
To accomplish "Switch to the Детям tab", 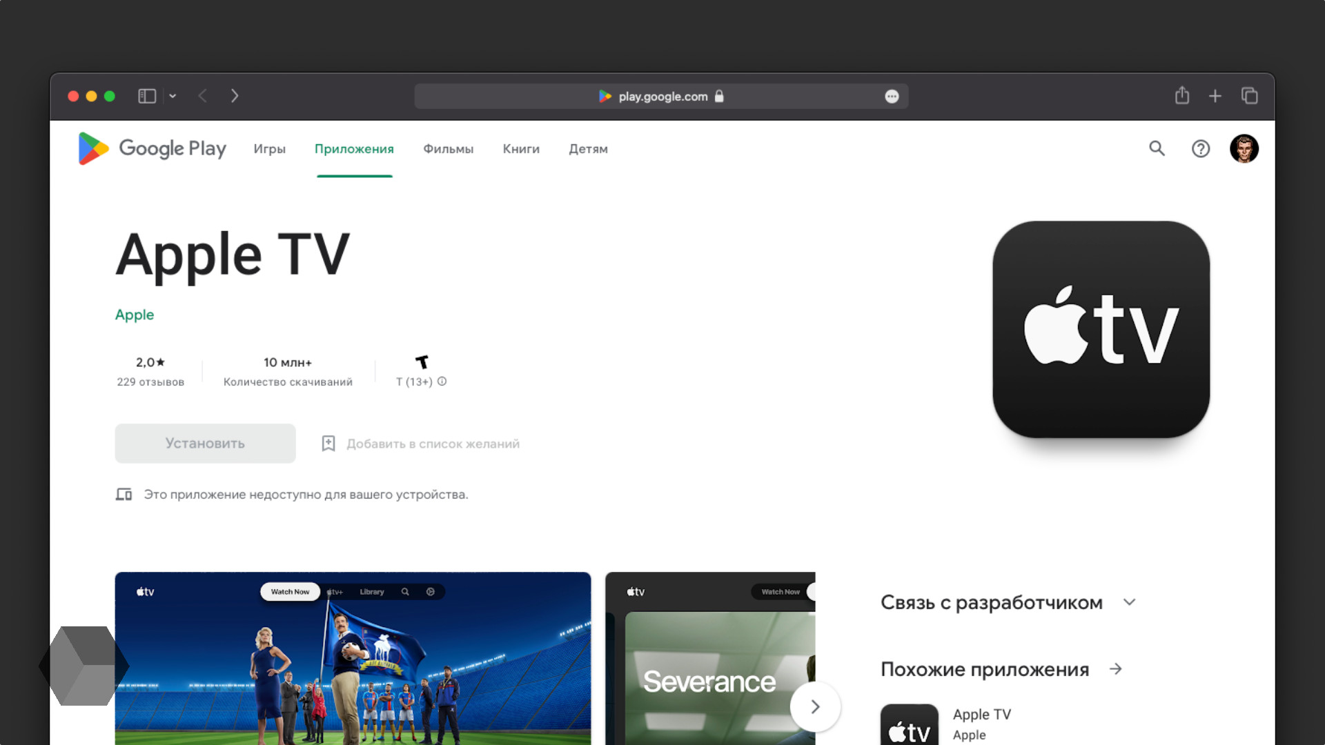I will tap(588, 149).
